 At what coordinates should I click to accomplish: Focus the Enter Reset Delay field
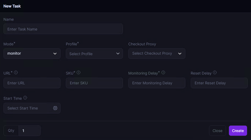[219, 83]
